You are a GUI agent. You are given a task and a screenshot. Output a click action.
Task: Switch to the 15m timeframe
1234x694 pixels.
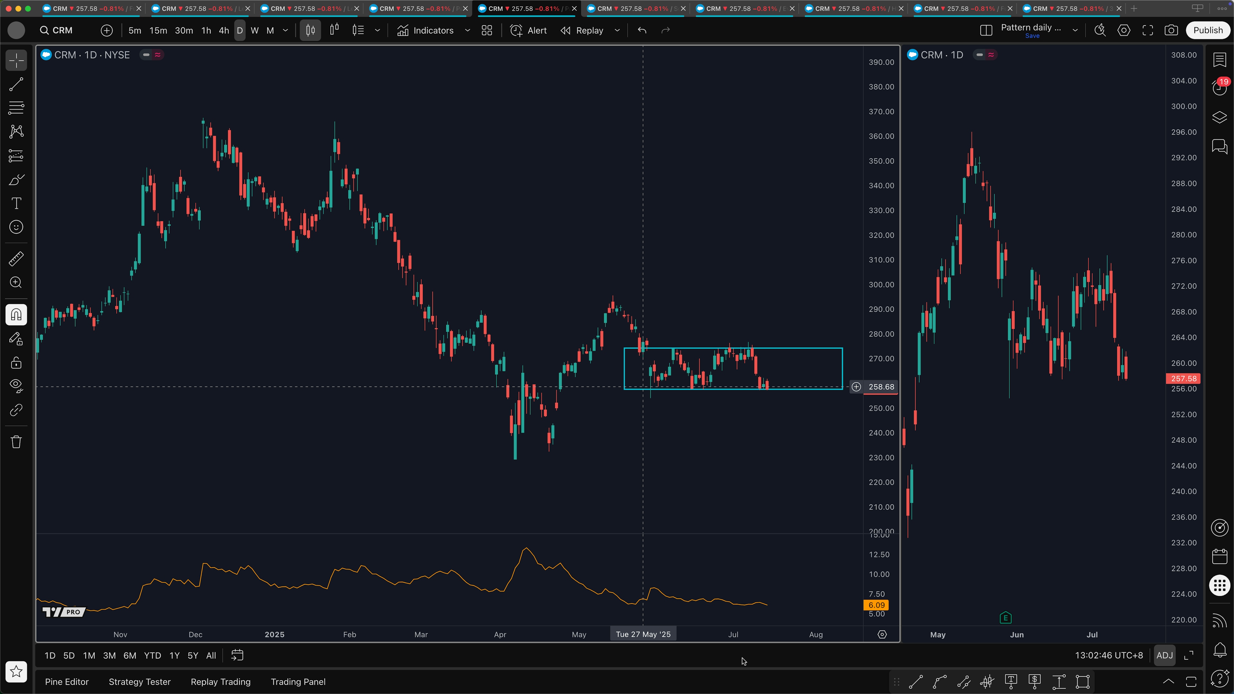coord(158,30)
